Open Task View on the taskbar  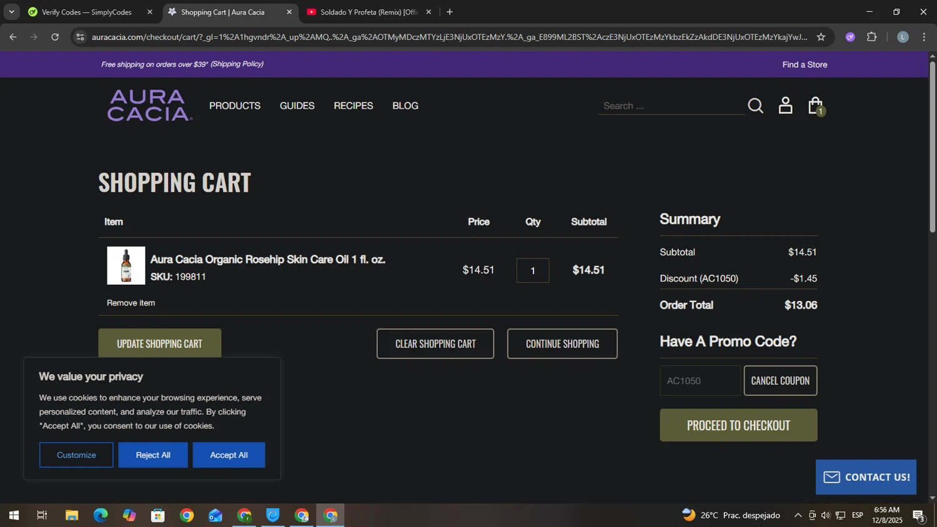pos(42,515)
